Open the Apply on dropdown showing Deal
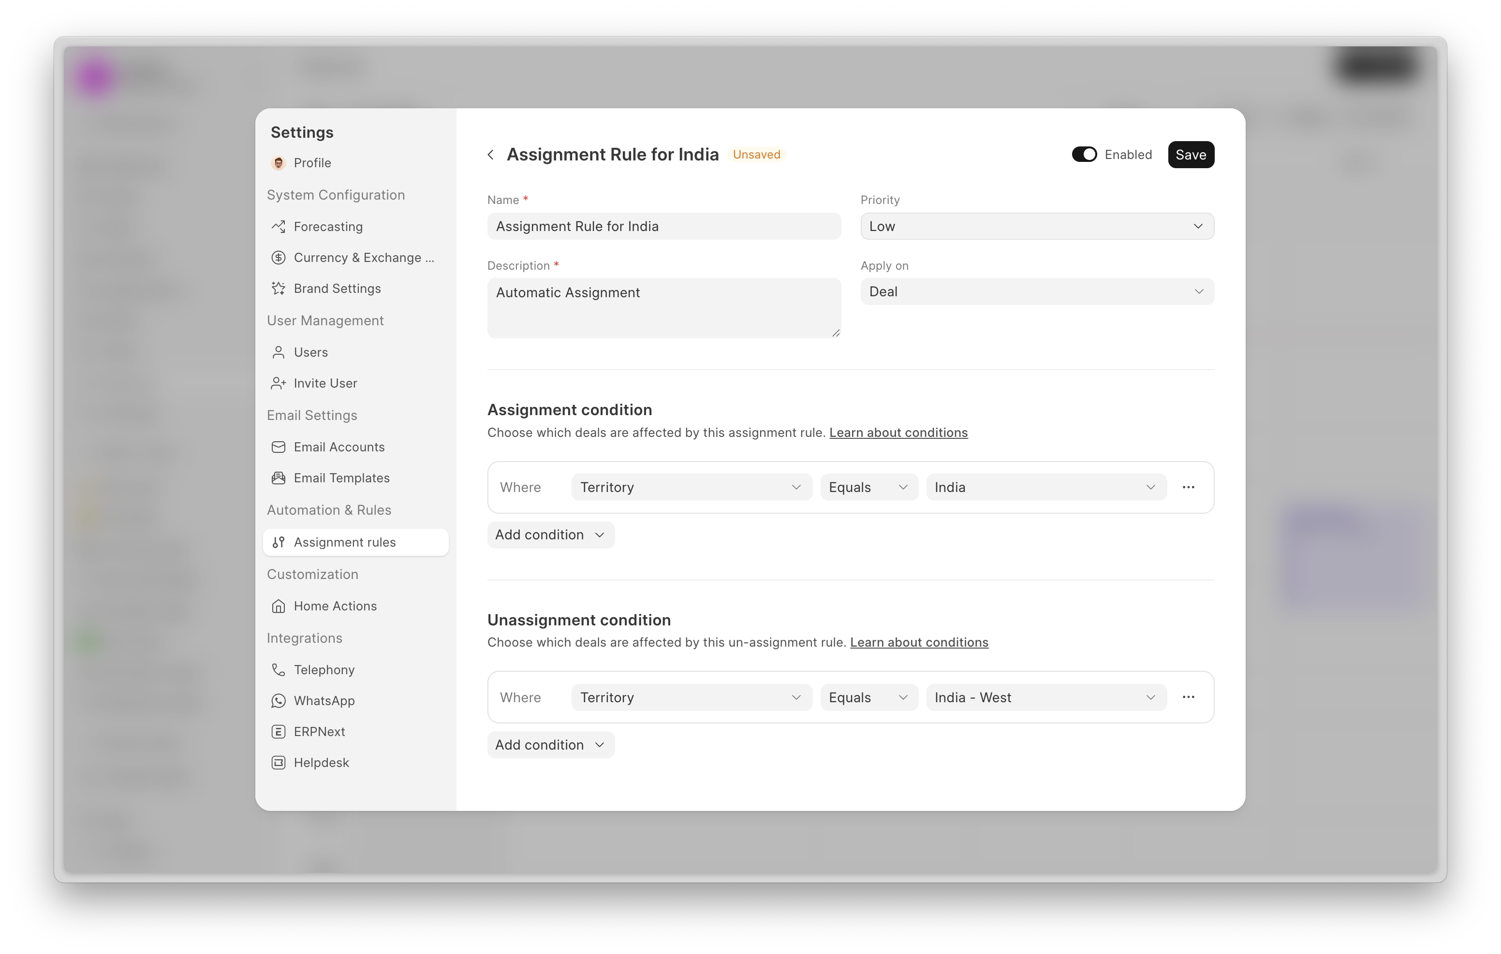 tap(1037, 291)
